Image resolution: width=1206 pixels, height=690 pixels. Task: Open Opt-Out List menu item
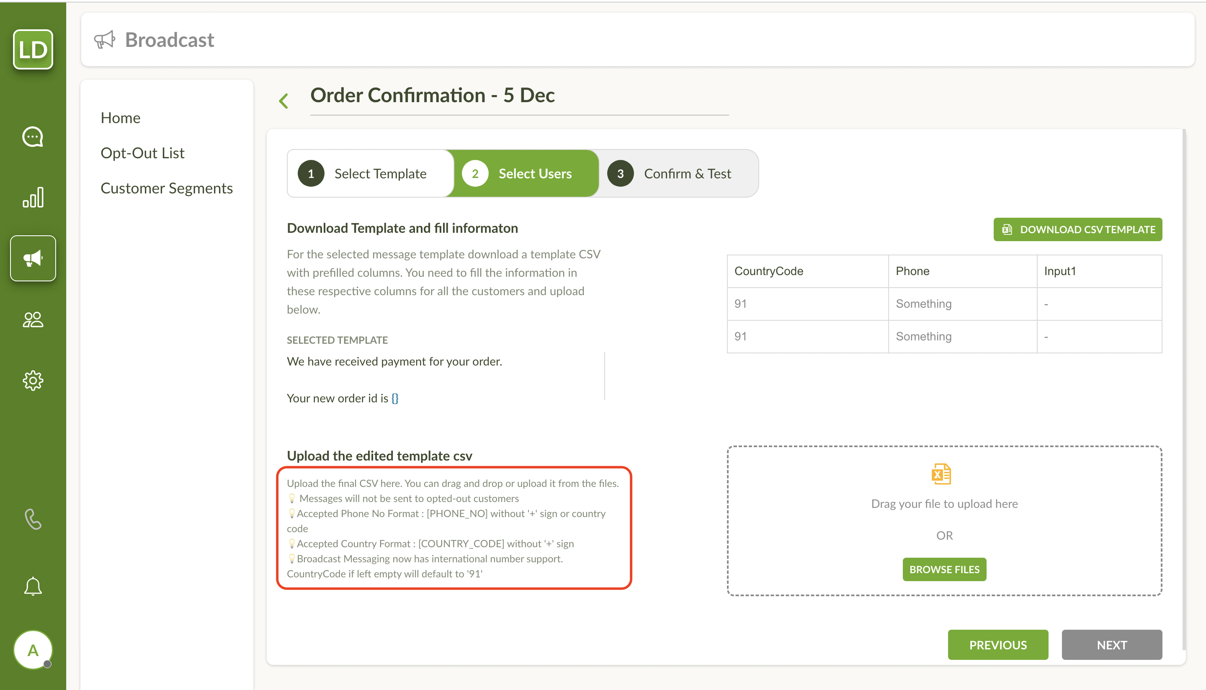142,152
